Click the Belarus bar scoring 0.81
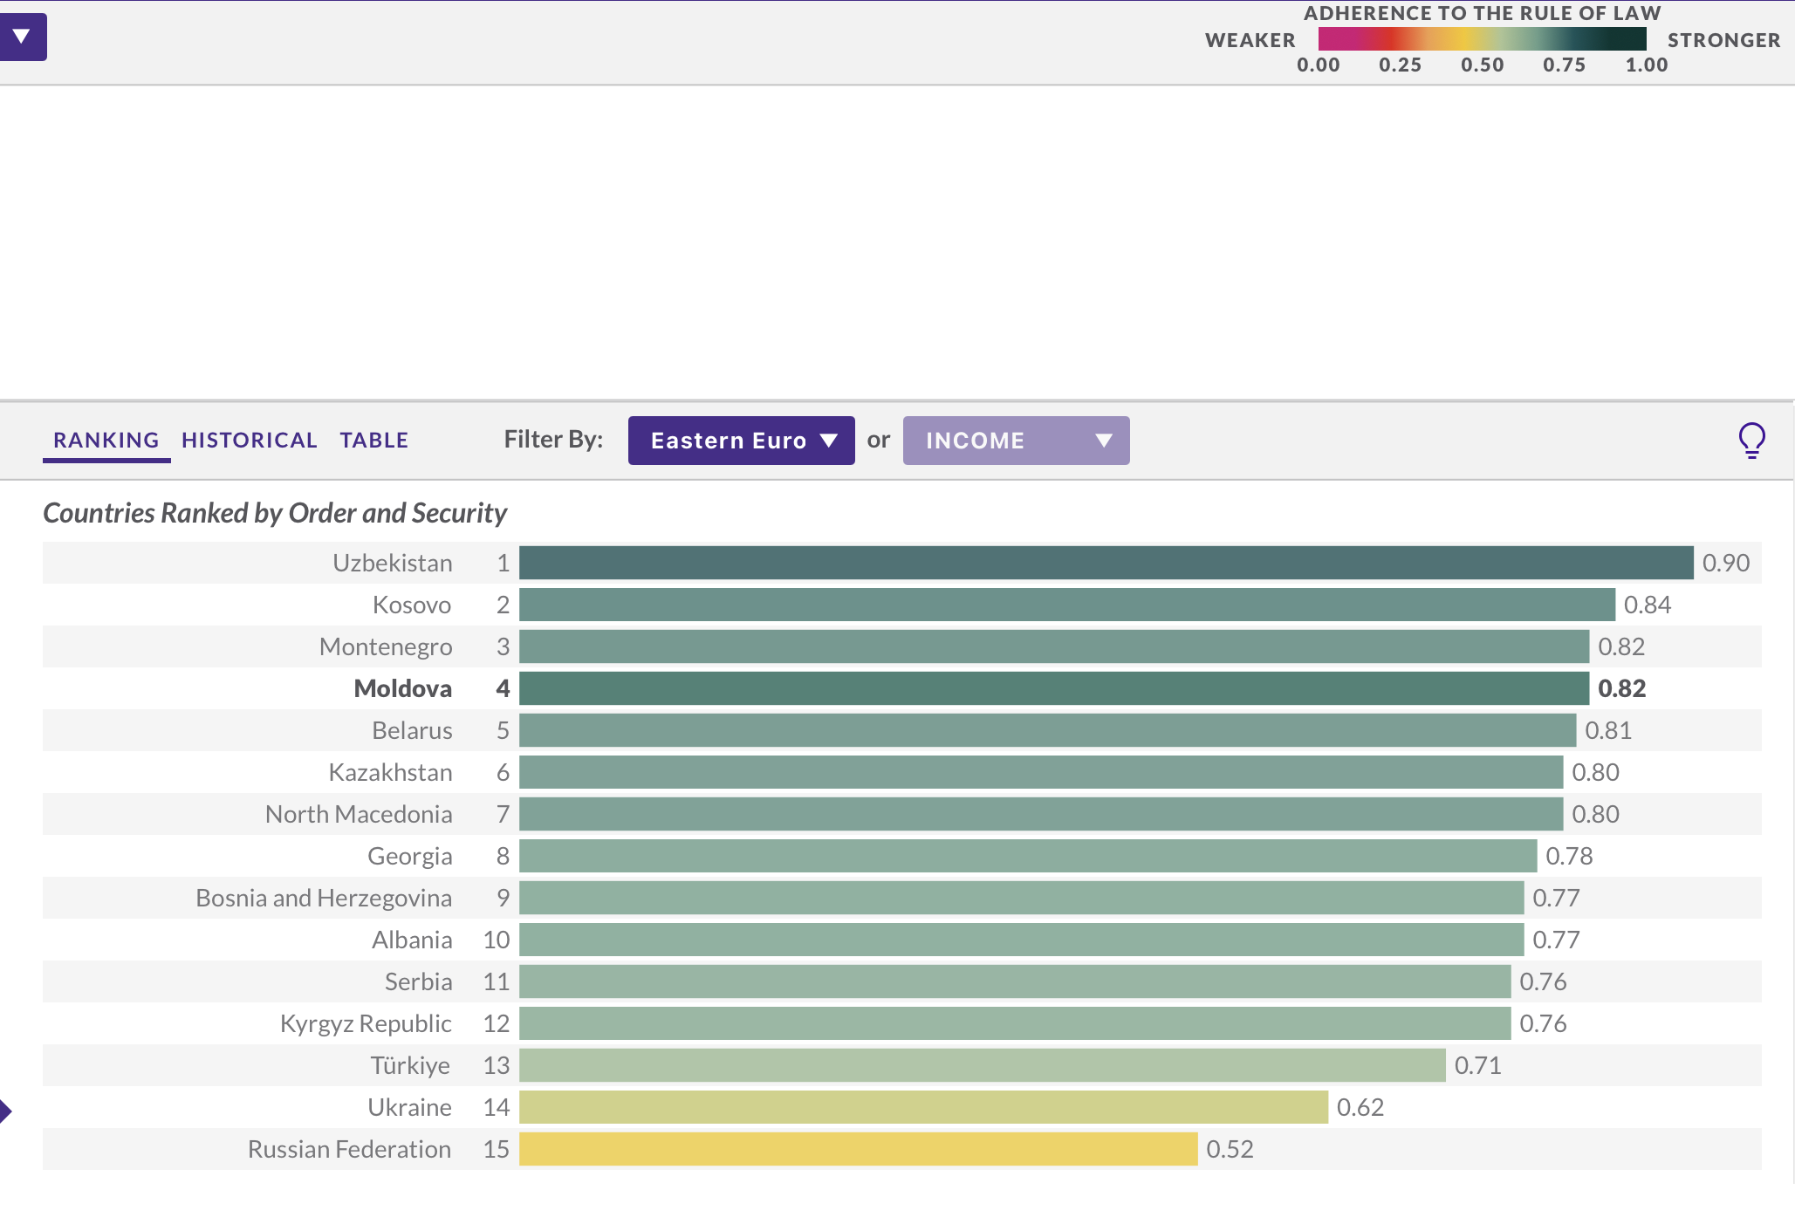This screenshot has width=1795, height=1224. pyautogui.click(x=1047, y=730)
